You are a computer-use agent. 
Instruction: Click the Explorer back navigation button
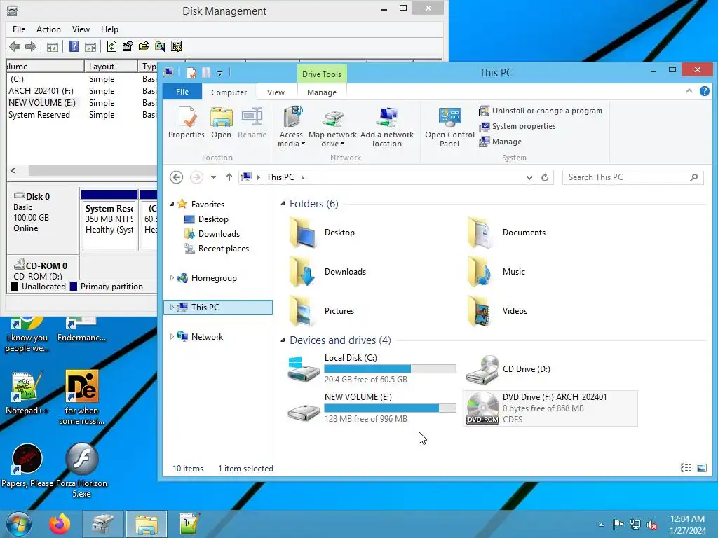[x=176, y=177]
